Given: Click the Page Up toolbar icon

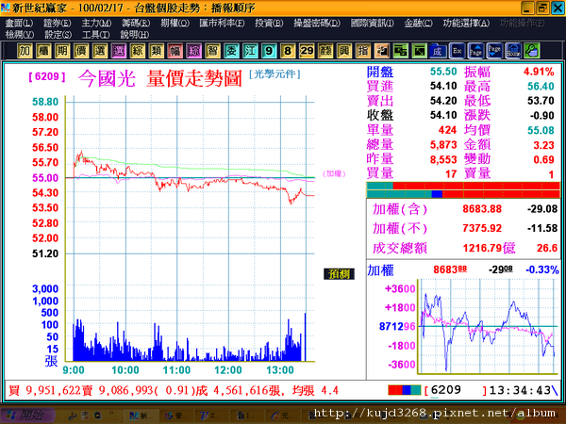Looking at the screenshot, I should pos(475,51).
